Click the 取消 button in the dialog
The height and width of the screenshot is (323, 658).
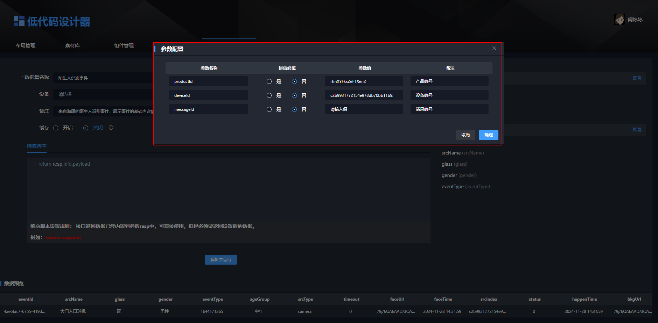click(x=465, y=135)
